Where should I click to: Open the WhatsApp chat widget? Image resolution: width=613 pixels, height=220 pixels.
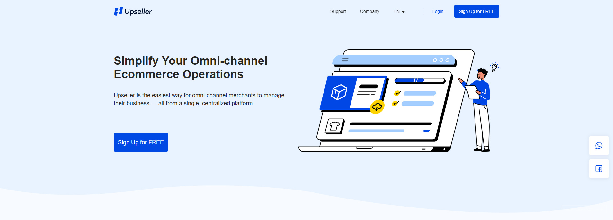point(599,146)
